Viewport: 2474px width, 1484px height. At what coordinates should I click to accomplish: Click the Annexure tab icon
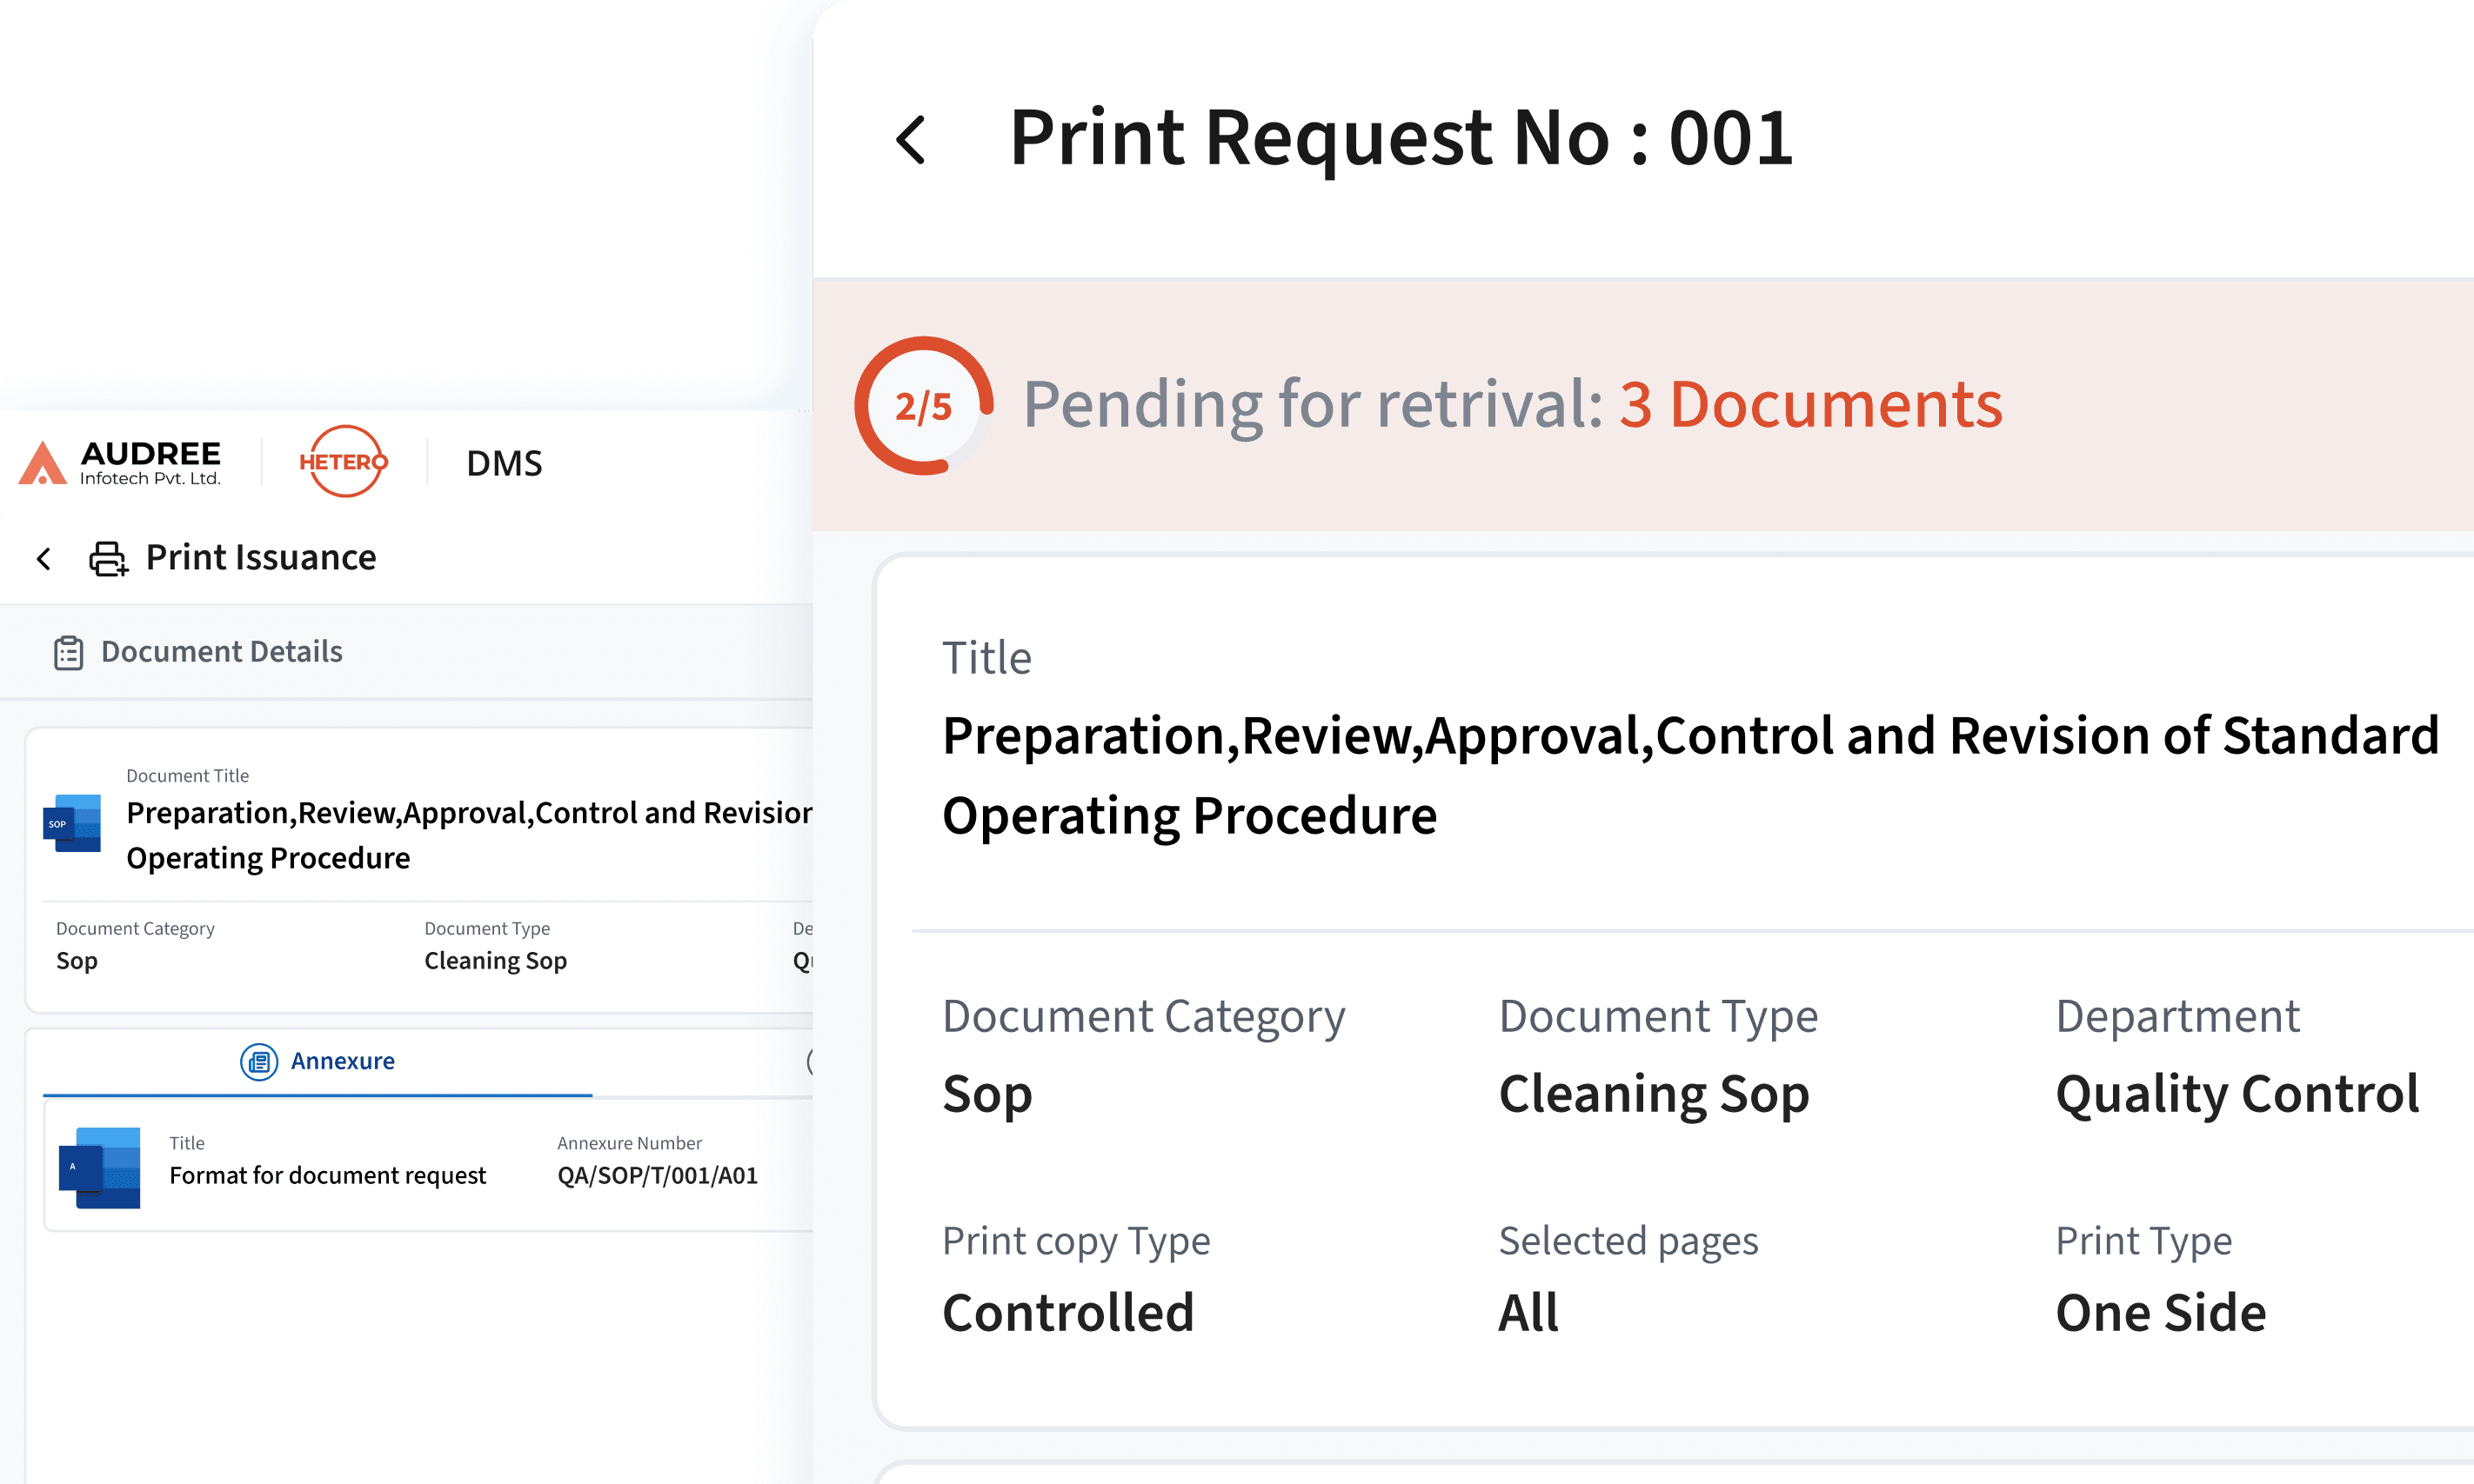tap(259, 1061)
